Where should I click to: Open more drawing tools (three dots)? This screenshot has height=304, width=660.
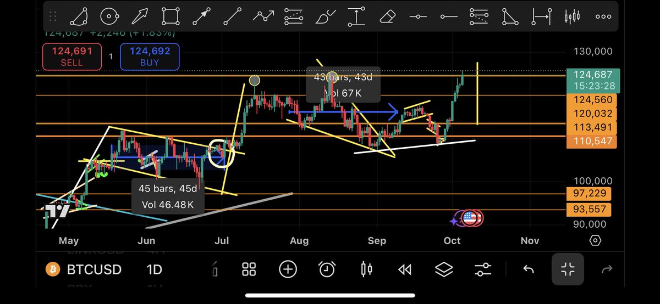(x=603, y=16)
